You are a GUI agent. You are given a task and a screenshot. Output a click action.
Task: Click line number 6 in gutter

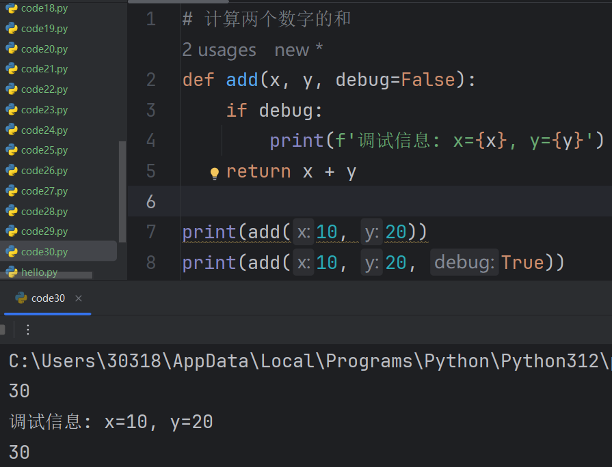pyautogui.click(x=150, y=202)
